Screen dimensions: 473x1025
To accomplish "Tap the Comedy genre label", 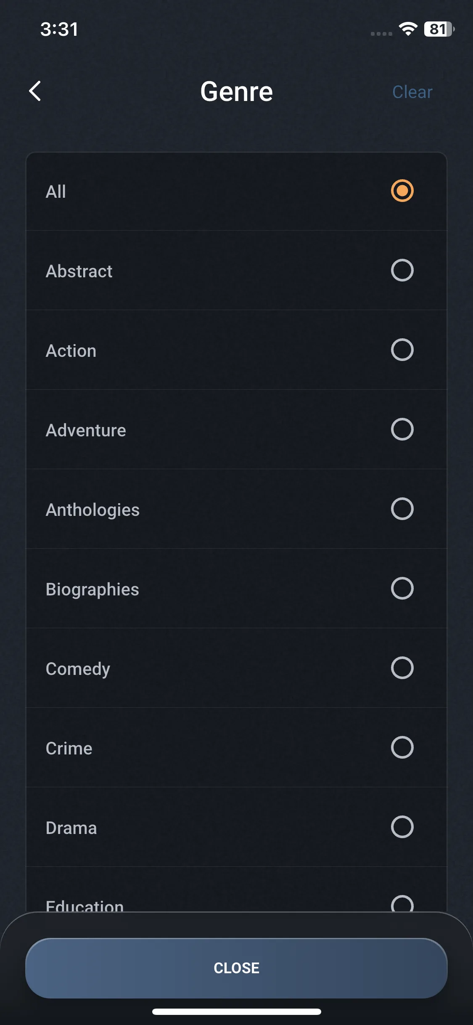I will (x=78, y=669).
